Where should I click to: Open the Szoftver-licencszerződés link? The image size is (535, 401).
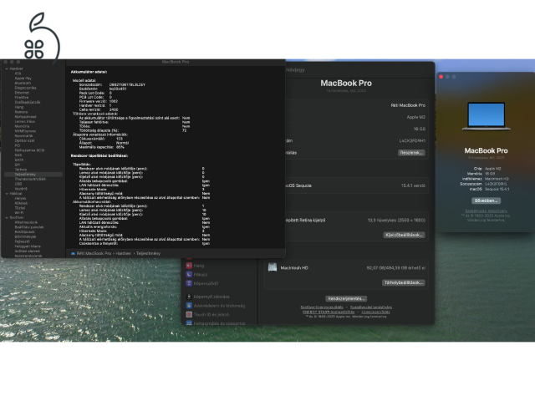(x=322, y=307)
